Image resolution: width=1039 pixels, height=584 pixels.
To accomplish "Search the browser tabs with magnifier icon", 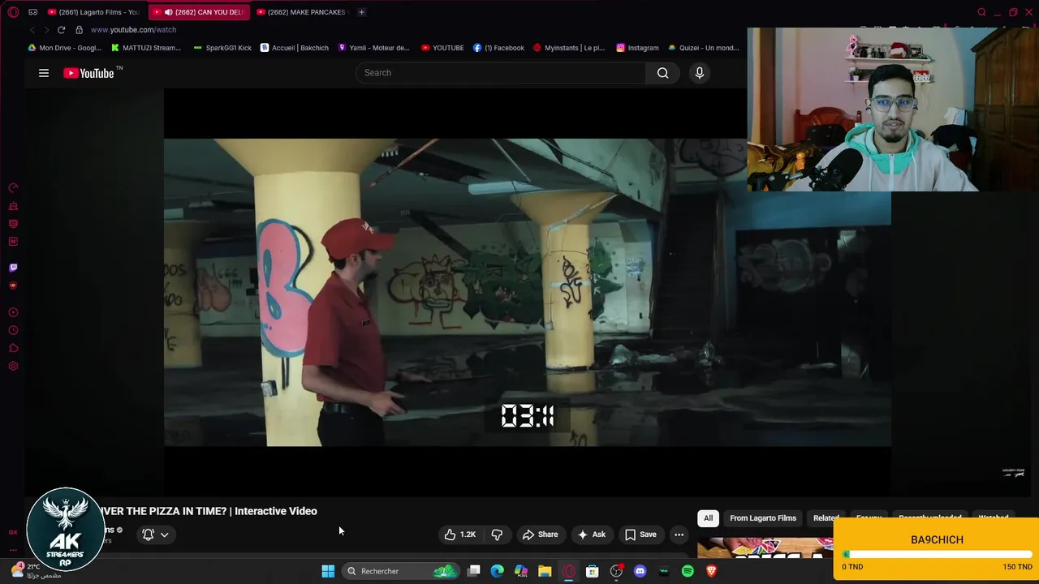I will (x=982, y=12).
